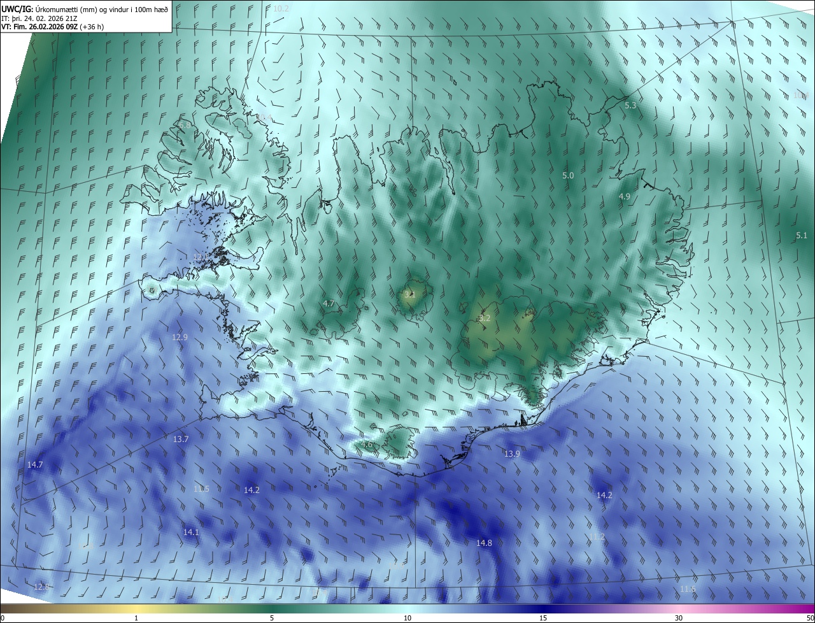Click the 12.1 value in the bay with islands
This screenshot has height=623, width=815.
pyautogui.click(x=200, y=257)
